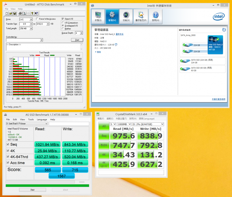Click the Open folder icon in ATTO toolbar
Image resolution: width=232 pixels, height=197 pixels.
point(11,14)
